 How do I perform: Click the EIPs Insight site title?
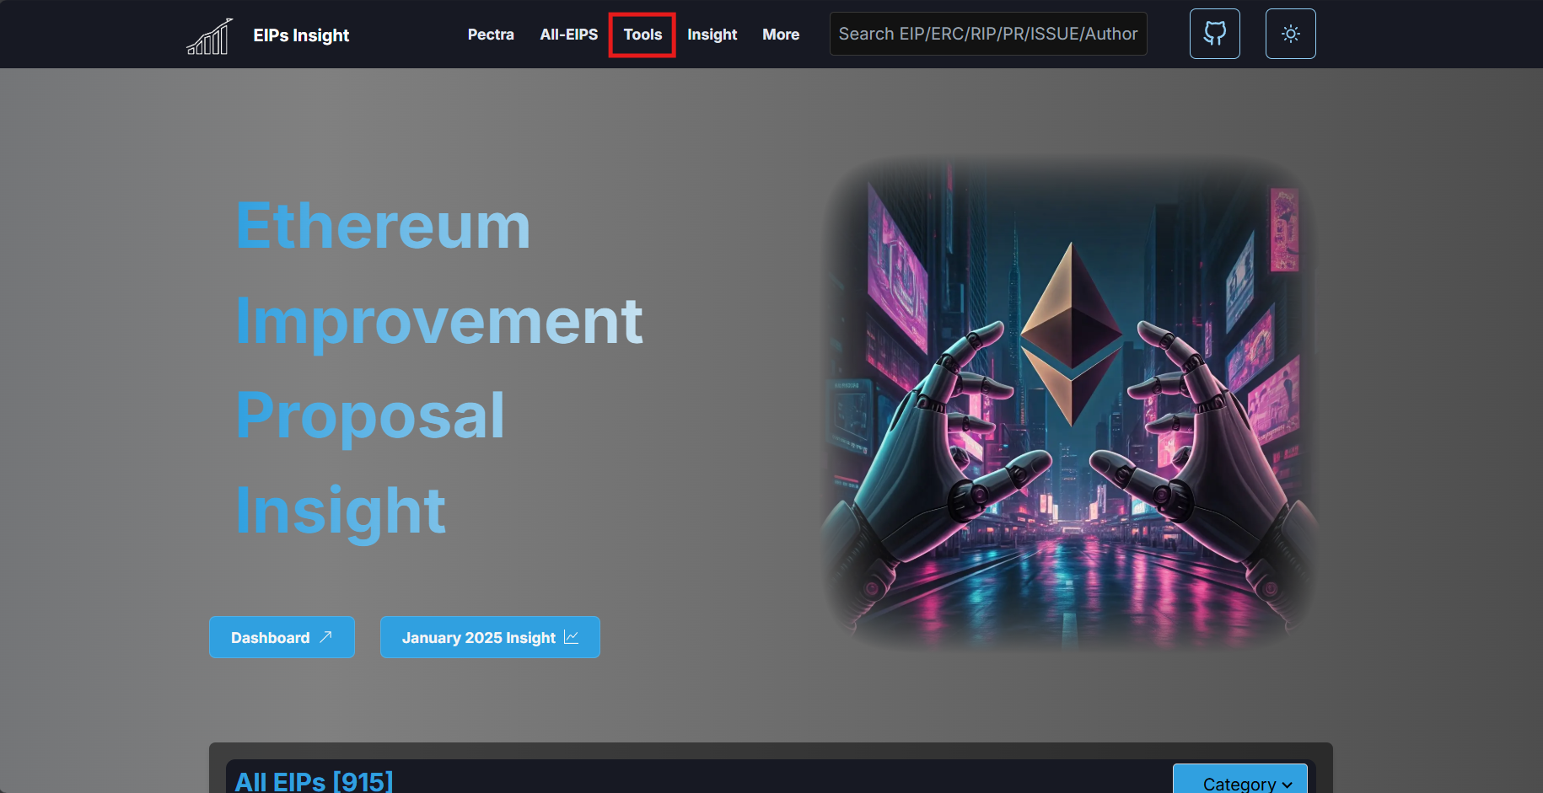[300, 35]
